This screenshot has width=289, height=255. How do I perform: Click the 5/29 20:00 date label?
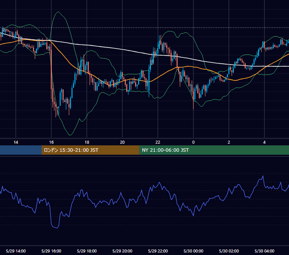pos(122,251)
